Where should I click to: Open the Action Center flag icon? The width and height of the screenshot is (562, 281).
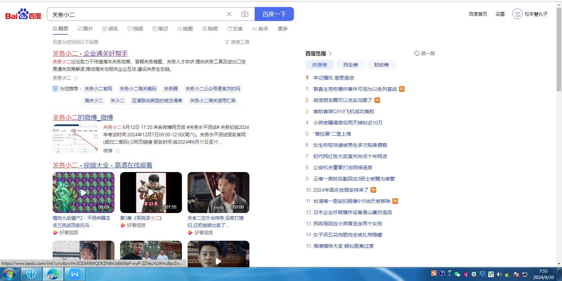pyautogui.click(x=516, y=274)
